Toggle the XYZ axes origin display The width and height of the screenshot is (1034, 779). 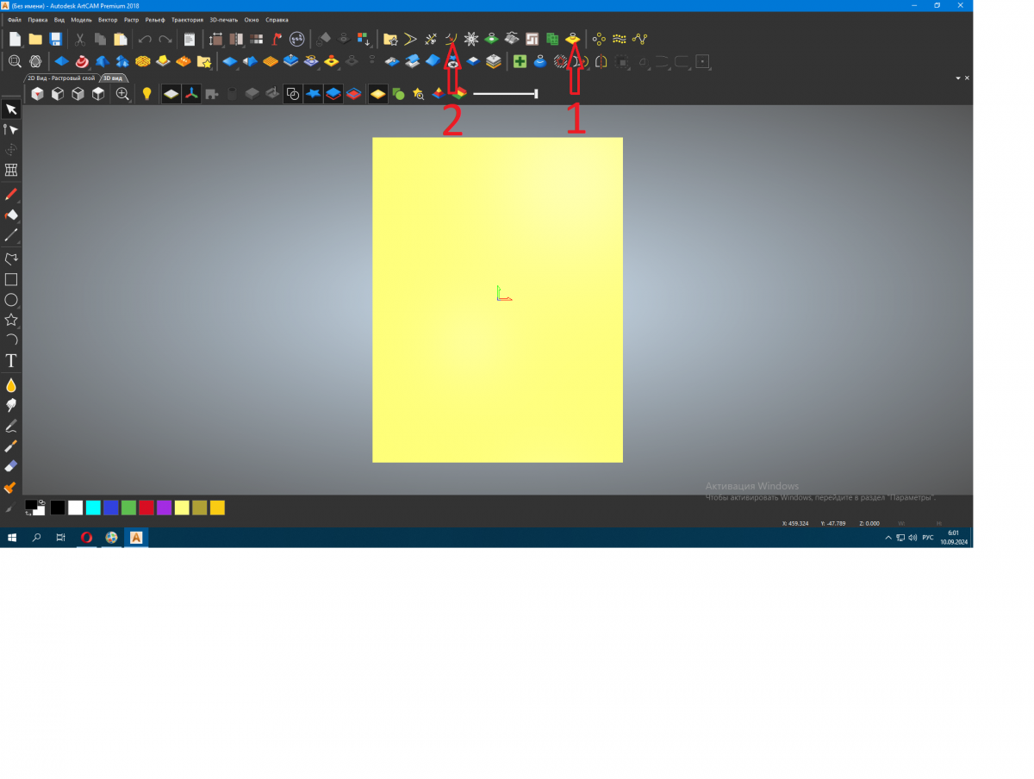(x=191, y=94)
